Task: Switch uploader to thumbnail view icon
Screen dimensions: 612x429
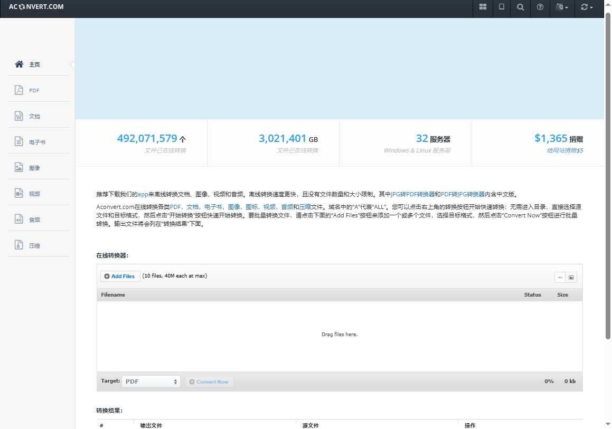Action: click(x=571, y=277)
